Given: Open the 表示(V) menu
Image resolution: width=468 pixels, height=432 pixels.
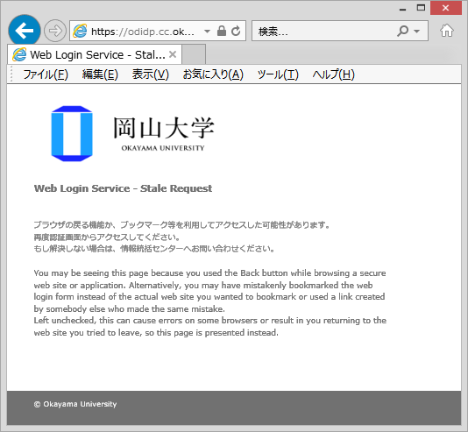Looking at the screenshot, I should [x=151, y=74].
